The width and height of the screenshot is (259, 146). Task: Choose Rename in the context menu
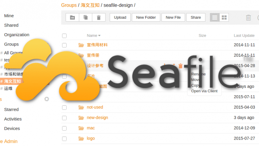click(x=198, y=74)
